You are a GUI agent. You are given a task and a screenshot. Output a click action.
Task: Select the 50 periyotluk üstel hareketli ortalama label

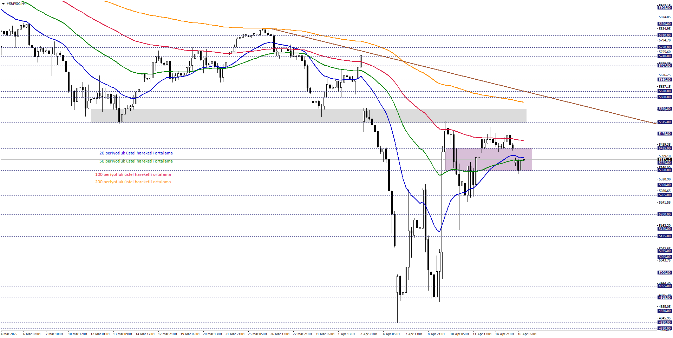pyautogui.click(x=136, y=161)
